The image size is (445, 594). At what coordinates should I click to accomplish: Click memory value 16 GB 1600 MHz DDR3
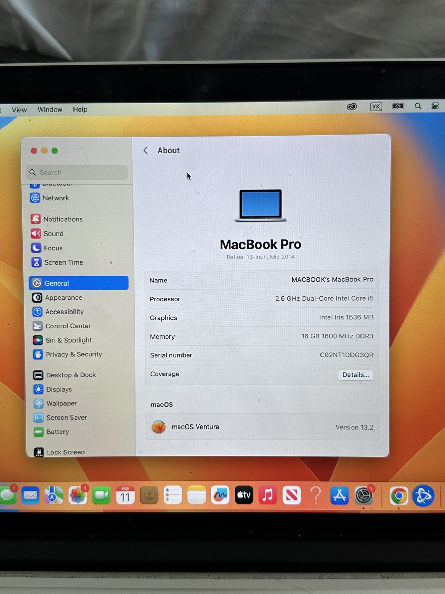tap(337, 336)
